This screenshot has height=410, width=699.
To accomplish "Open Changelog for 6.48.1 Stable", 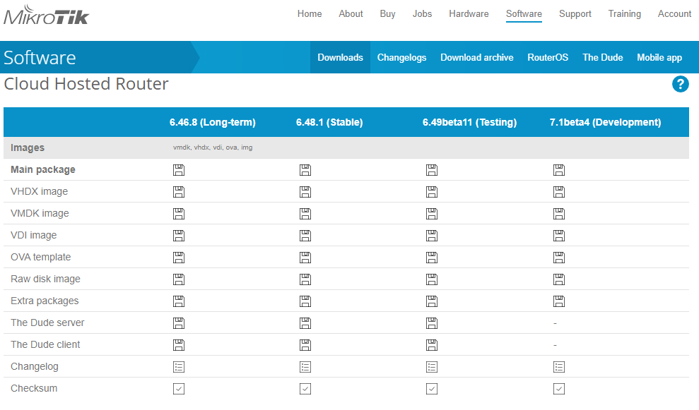I will click(x=305, y=366).
